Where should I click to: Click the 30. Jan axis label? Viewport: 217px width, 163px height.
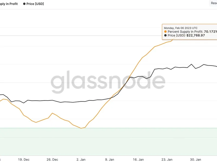coord(196,159)
